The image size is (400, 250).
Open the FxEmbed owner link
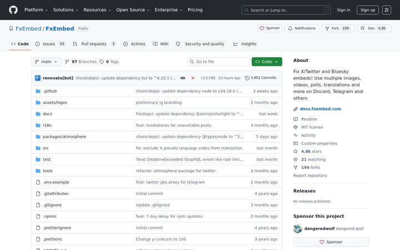pos(28,28)
